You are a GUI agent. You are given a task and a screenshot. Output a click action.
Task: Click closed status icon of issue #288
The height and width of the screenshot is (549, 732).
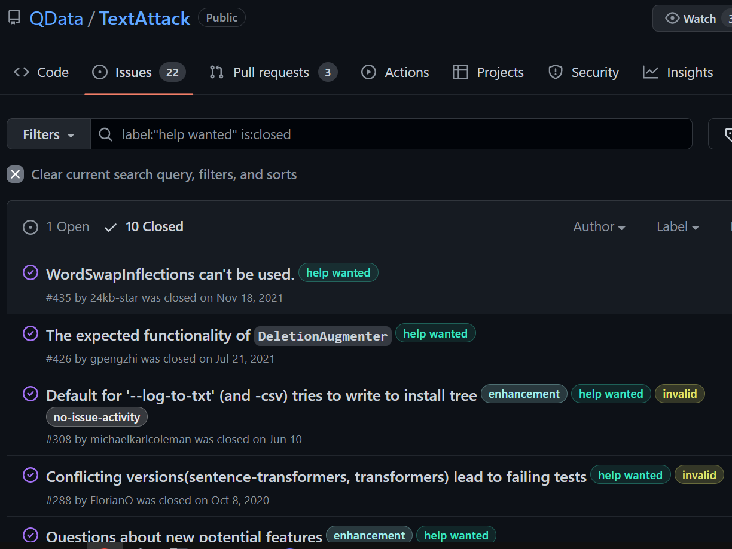[30, 475]
